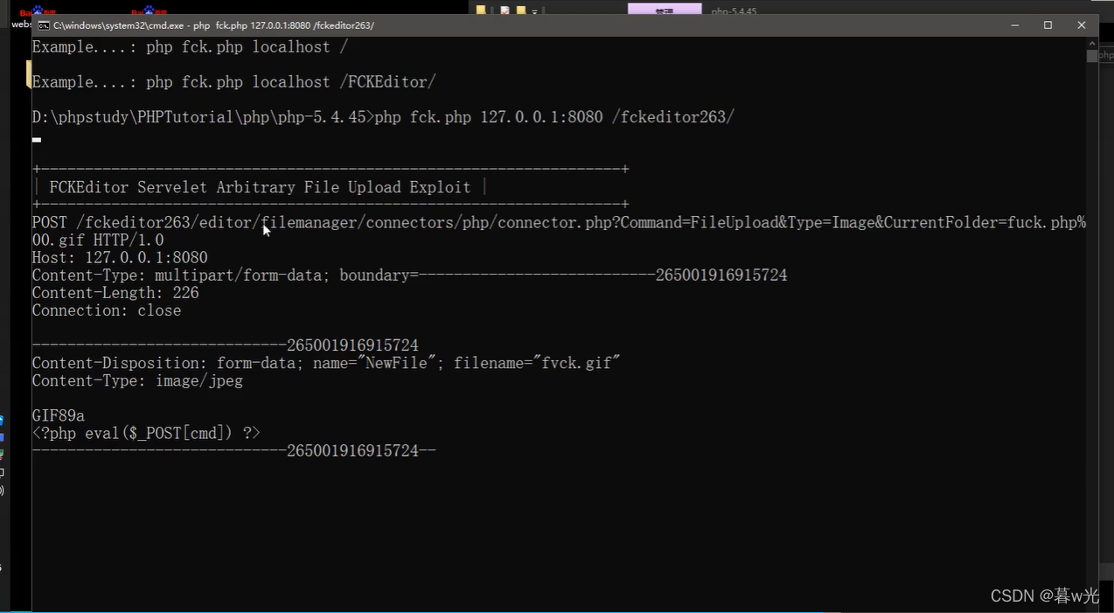The height and width of the screenshot is (613, 1114).
Task: Click the banner 'FCKEditor Servelet Arbitrary File Upload Exploit'
Action: [260, 187]
